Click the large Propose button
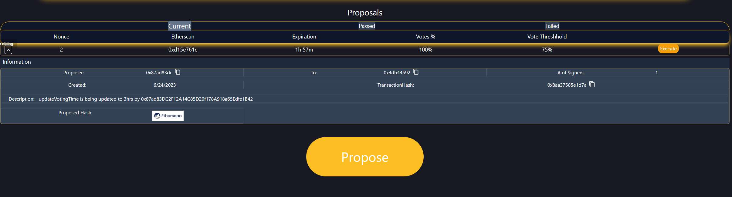732x197 pixels. click(x=365, y=157)
